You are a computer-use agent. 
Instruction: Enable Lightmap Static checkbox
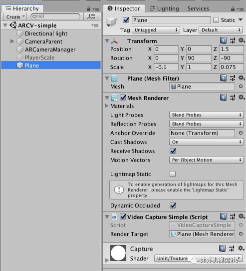coord(173,173)
